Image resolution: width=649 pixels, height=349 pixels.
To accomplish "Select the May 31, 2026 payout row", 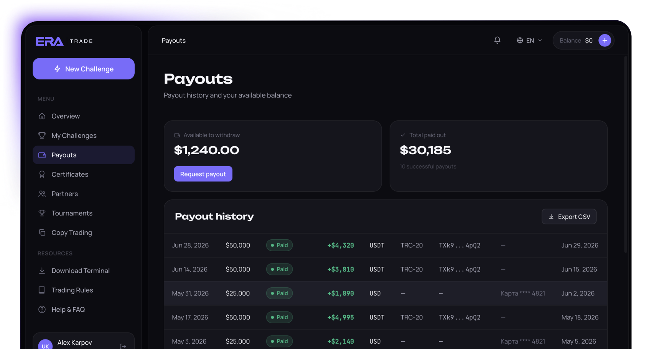I will tap(385, 293).
